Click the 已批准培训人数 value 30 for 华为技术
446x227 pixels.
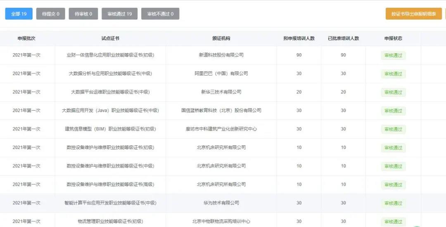(x=343, y=203)
